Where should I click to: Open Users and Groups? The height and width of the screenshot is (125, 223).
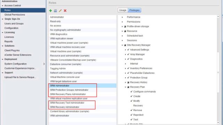click(14, 24)
